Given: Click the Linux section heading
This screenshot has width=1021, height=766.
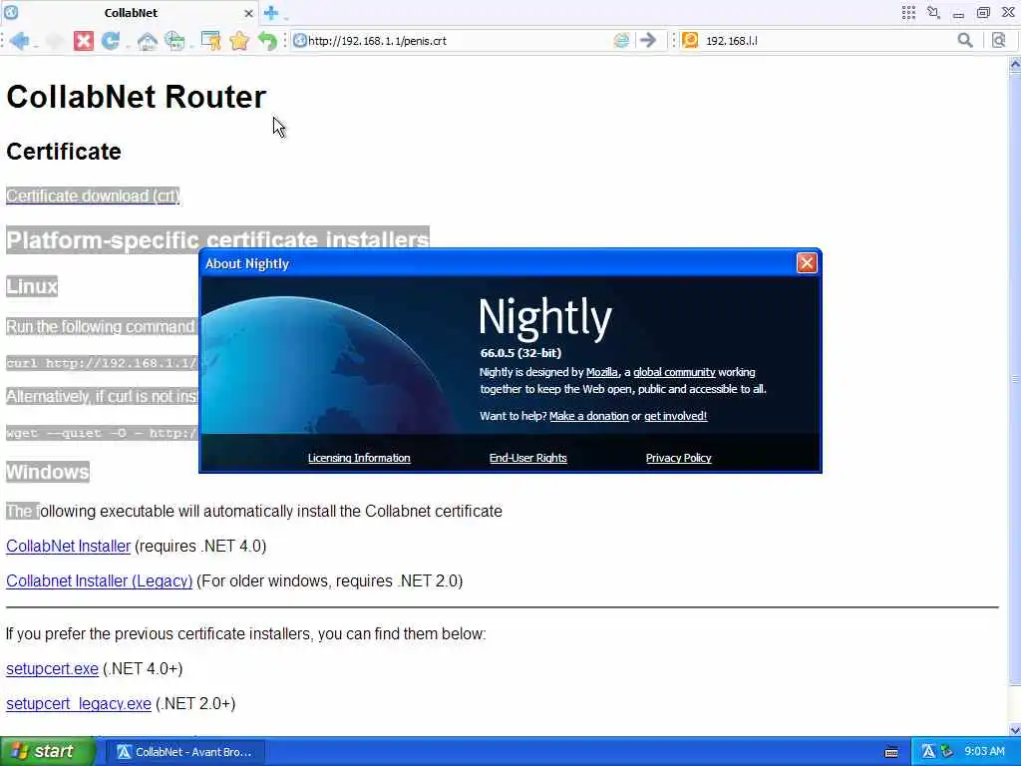Looking at the screenshot, I should pyautogui.click(x=32, y=286).
